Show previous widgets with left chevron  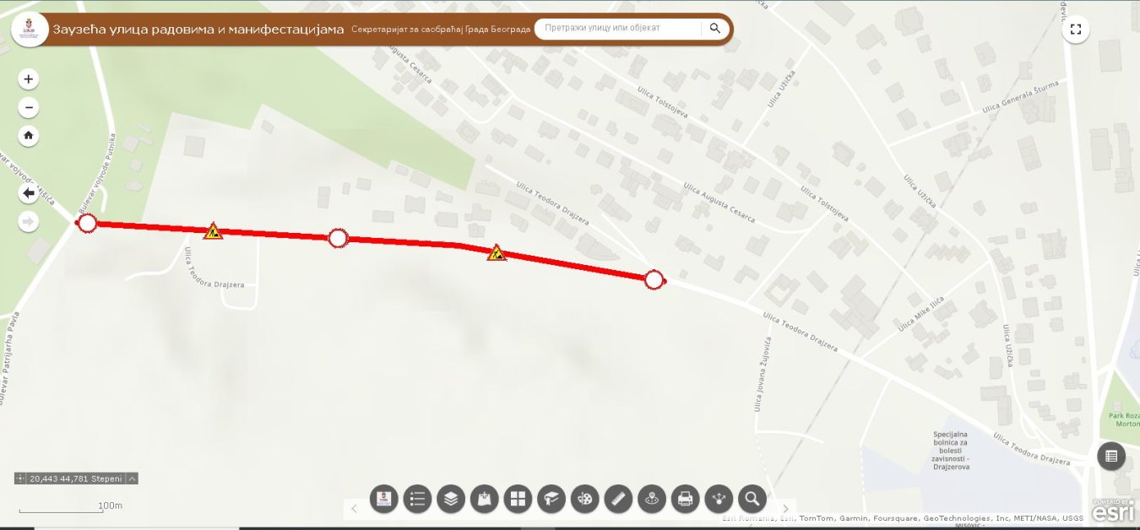pyautogui.click(x=354, y=508)
